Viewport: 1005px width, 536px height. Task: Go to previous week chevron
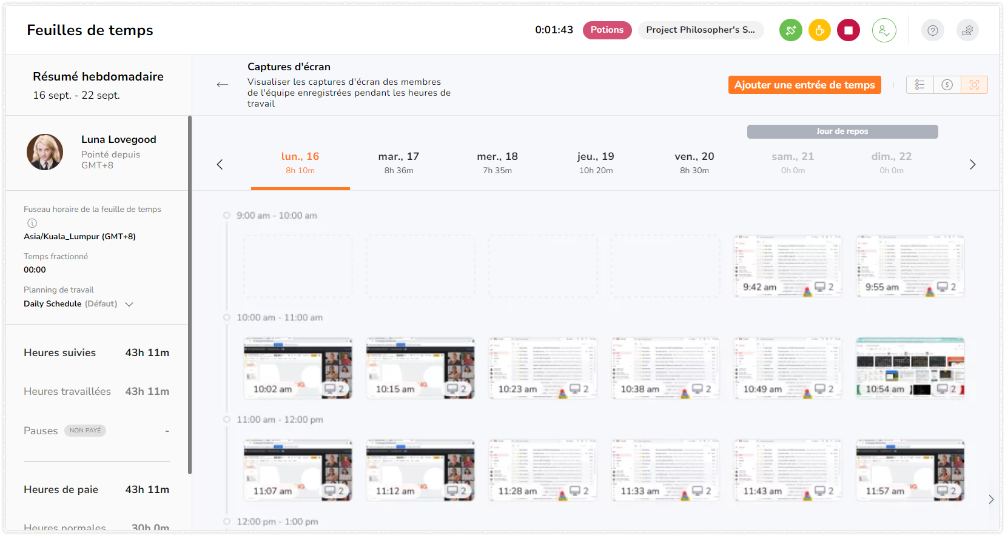pos(220,164)
